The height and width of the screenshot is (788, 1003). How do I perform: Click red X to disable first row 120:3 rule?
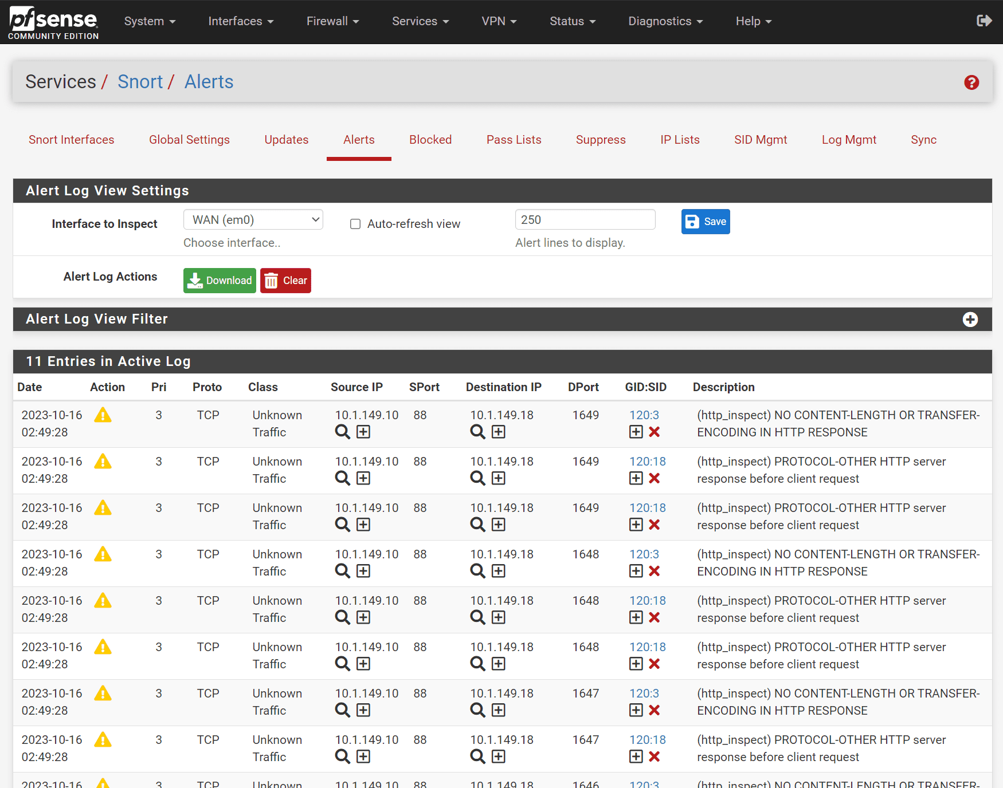(x=654, y=432)
